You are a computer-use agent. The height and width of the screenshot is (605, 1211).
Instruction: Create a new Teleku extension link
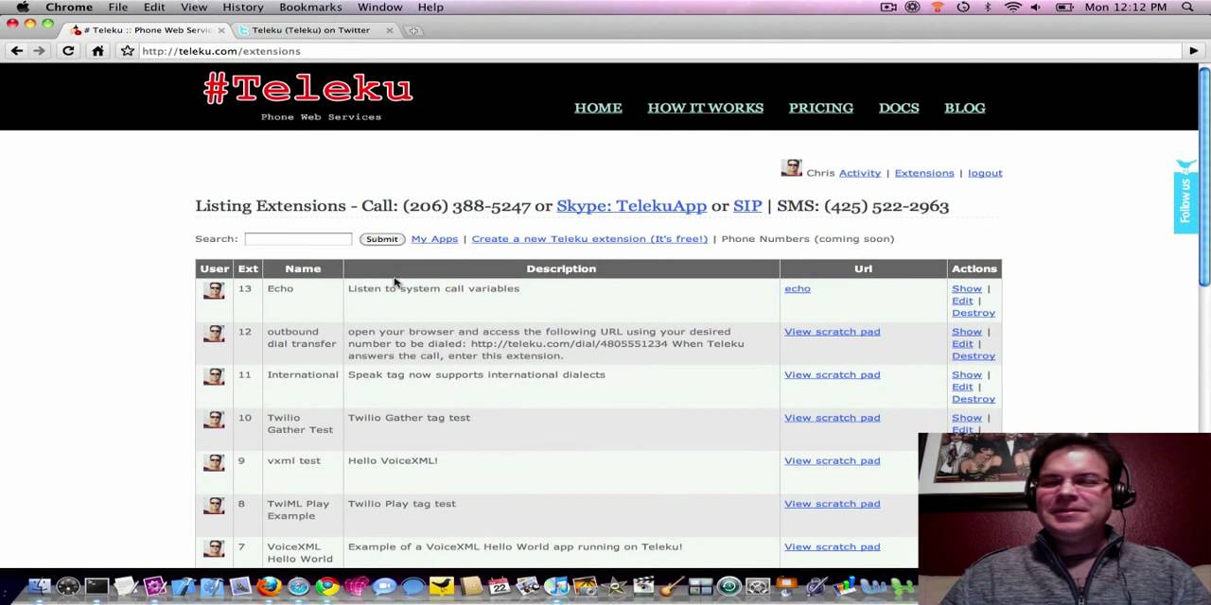tap(589, 239)
